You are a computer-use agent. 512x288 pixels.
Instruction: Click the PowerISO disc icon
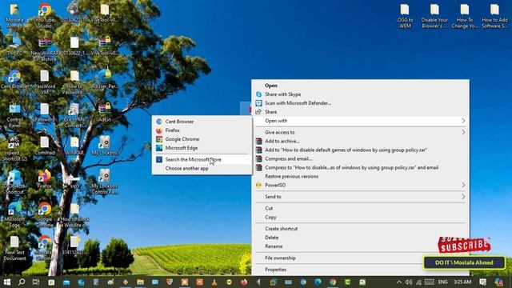click(x=258, y=185)
